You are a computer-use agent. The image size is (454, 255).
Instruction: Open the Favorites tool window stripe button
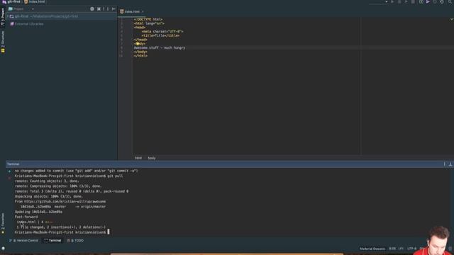click(3, 221)
